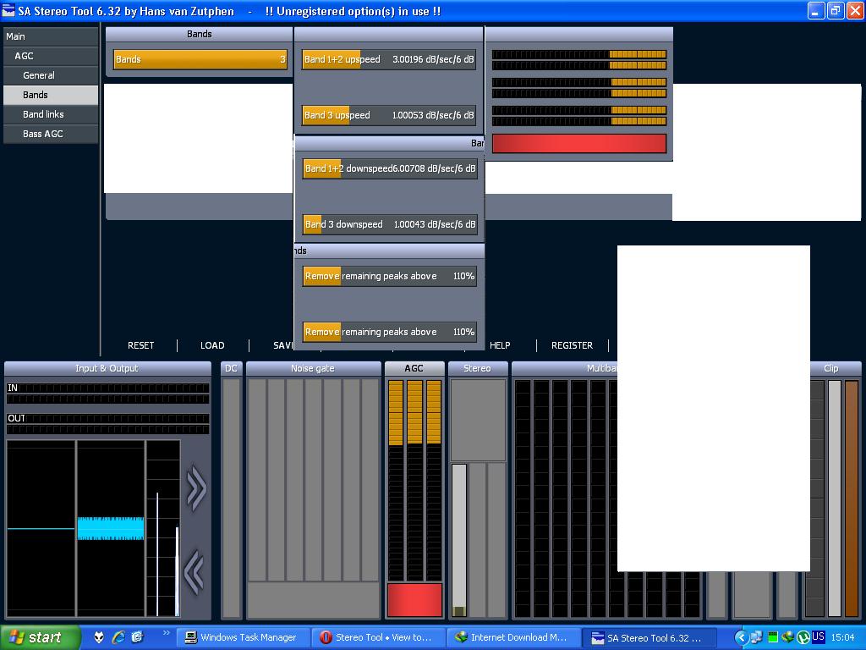Open HELP
866x650 pixels.
(x=500, y=345)
